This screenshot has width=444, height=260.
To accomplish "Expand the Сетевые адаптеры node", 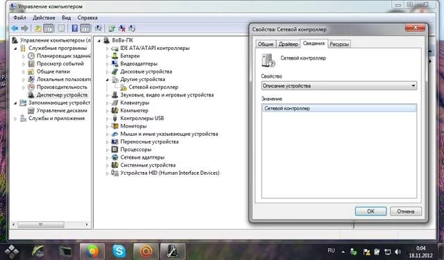I will (108, 157).
